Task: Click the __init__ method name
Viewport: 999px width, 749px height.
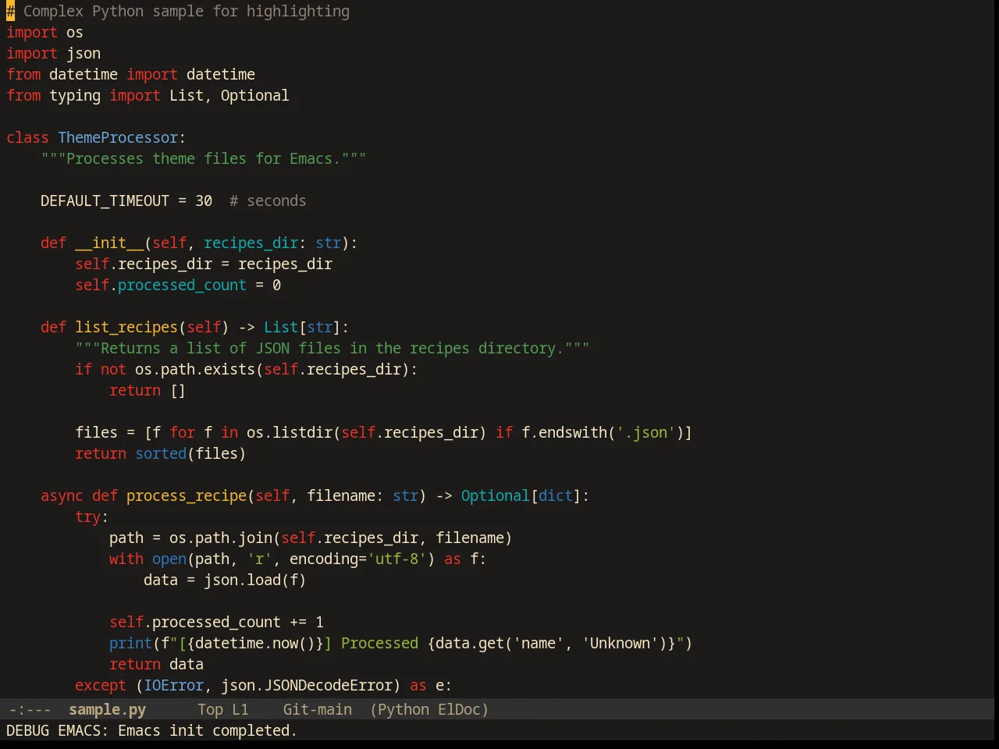Action: pyautogui.click(x=109, y=243)
